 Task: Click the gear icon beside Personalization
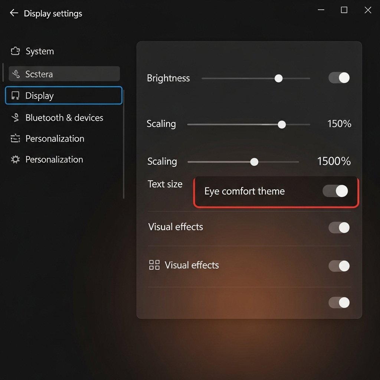pos(15,160)
